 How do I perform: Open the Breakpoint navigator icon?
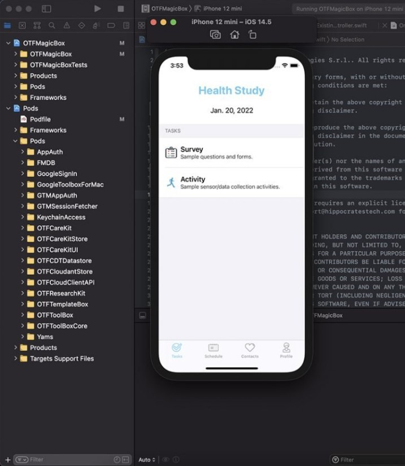pyautogui.click(x=111, y=25)
